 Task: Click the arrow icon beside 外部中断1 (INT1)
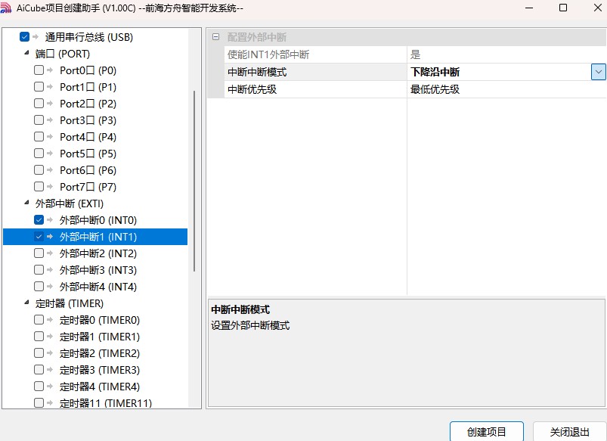50,237
